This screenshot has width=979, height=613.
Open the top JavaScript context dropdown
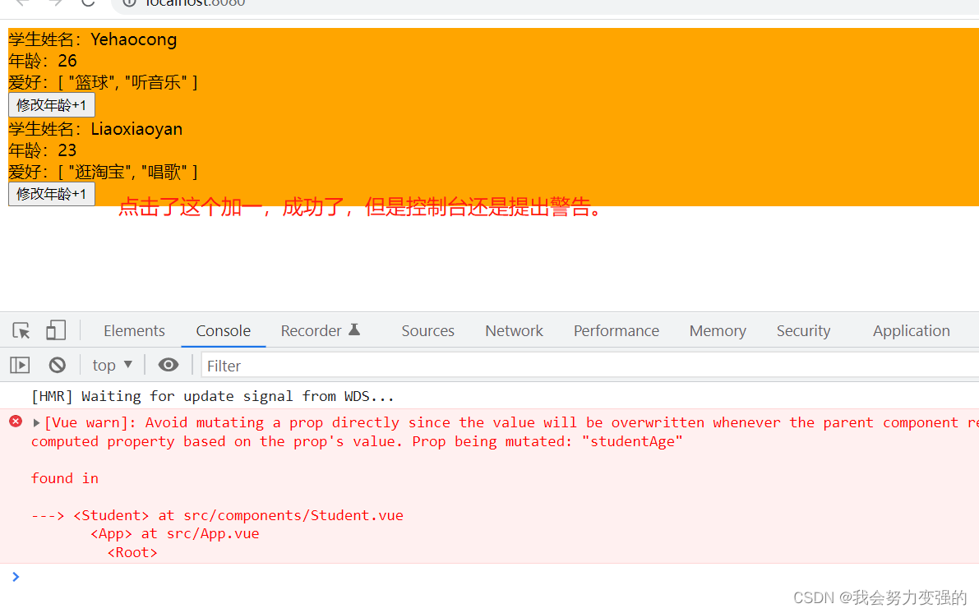[x=112, y=366]
